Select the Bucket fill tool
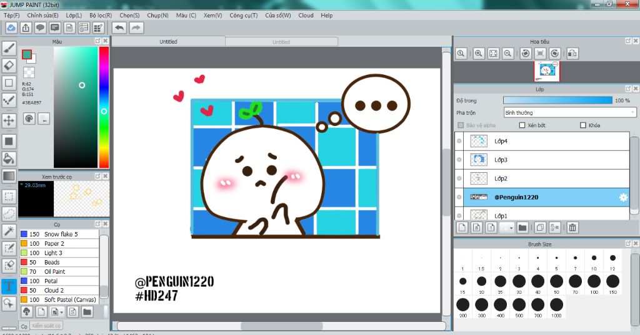Screen dimensions: 640x335 pos(9,158)
